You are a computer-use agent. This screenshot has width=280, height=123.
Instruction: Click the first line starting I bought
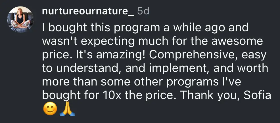[145, 28]
